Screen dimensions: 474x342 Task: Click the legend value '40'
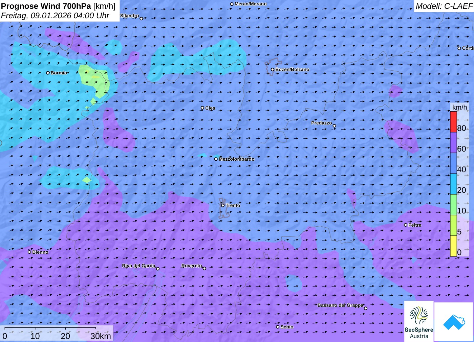[461, 169]
